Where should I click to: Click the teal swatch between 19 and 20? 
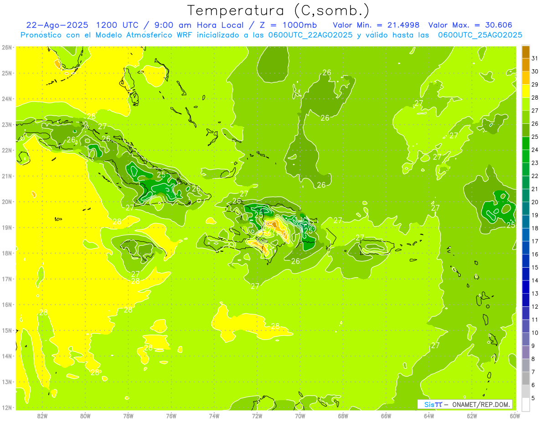coord(526,208)
